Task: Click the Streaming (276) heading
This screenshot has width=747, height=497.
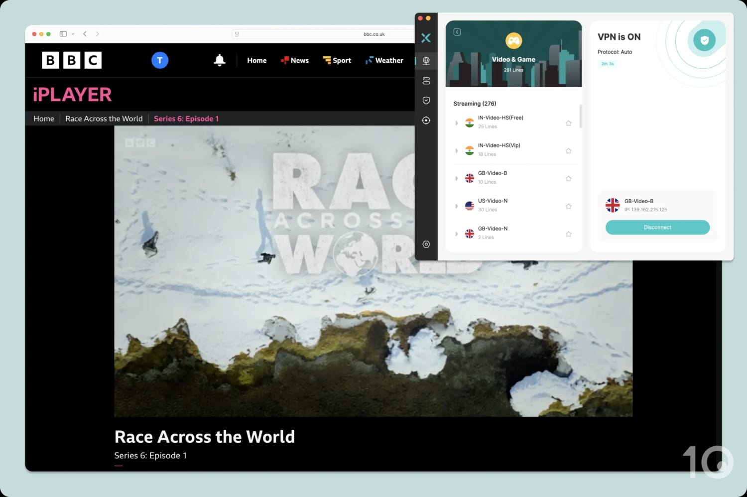Action: (x=475, y=104)
